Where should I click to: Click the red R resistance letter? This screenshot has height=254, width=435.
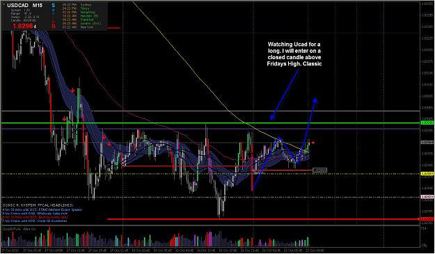[x=54, y=26]
